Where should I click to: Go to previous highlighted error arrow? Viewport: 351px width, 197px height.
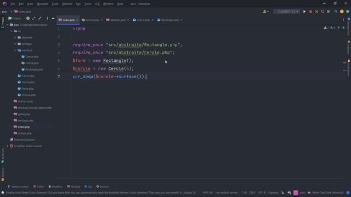tap(339, 28)
